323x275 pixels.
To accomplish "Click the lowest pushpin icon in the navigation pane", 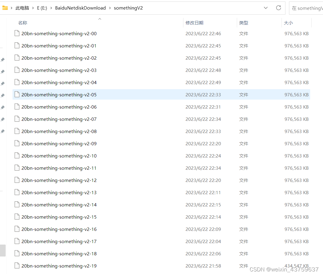I will tap(3, 131).
